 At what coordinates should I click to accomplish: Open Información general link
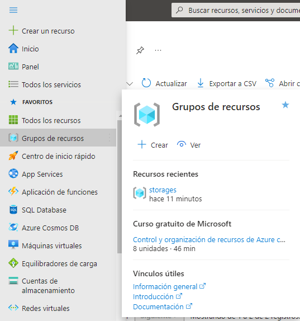pyautogui.click(x=165, y=286)
